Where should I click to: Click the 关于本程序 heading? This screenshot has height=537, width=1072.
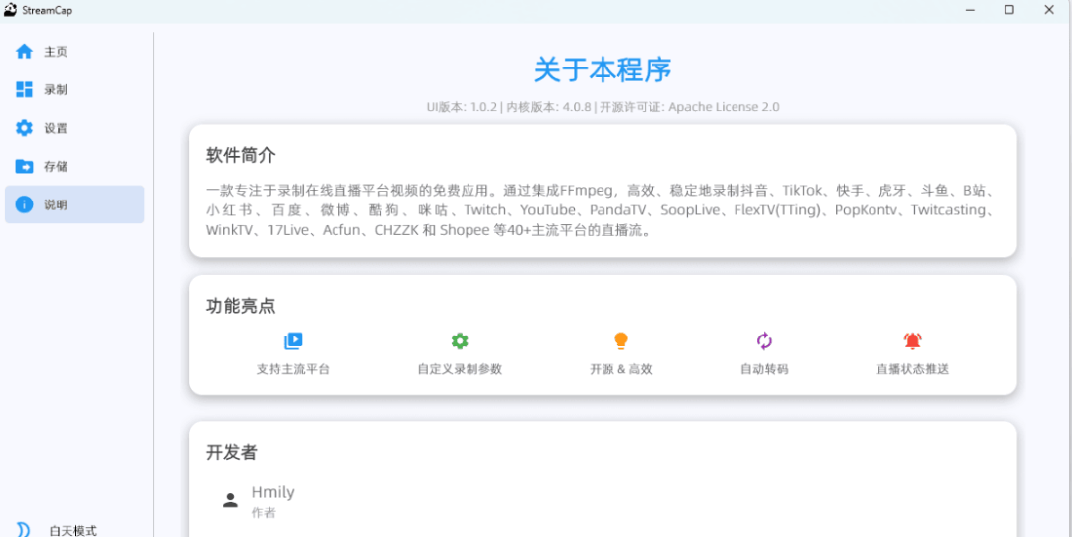(x=603, y=69)
